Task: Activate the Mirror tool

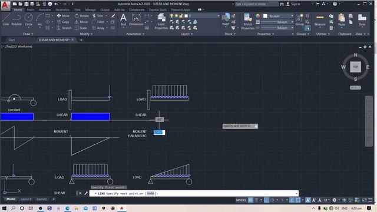Action: click(81, 22)
